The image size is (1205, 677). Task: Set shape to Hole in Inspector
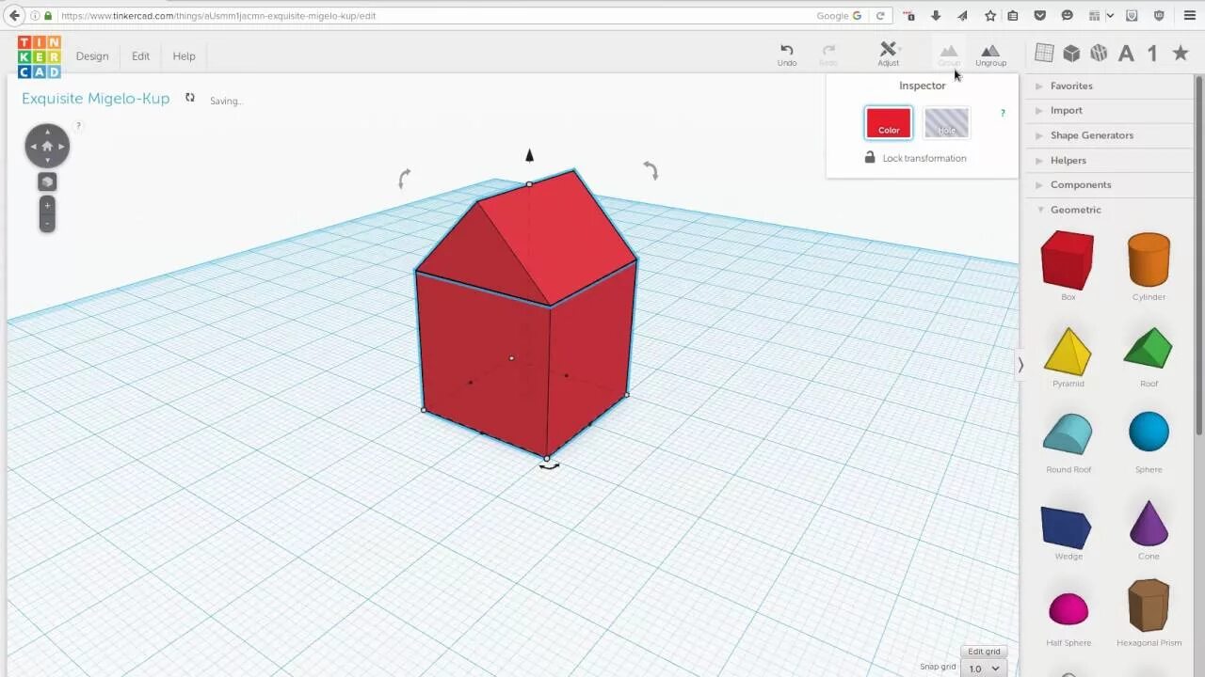coord(947,122)
